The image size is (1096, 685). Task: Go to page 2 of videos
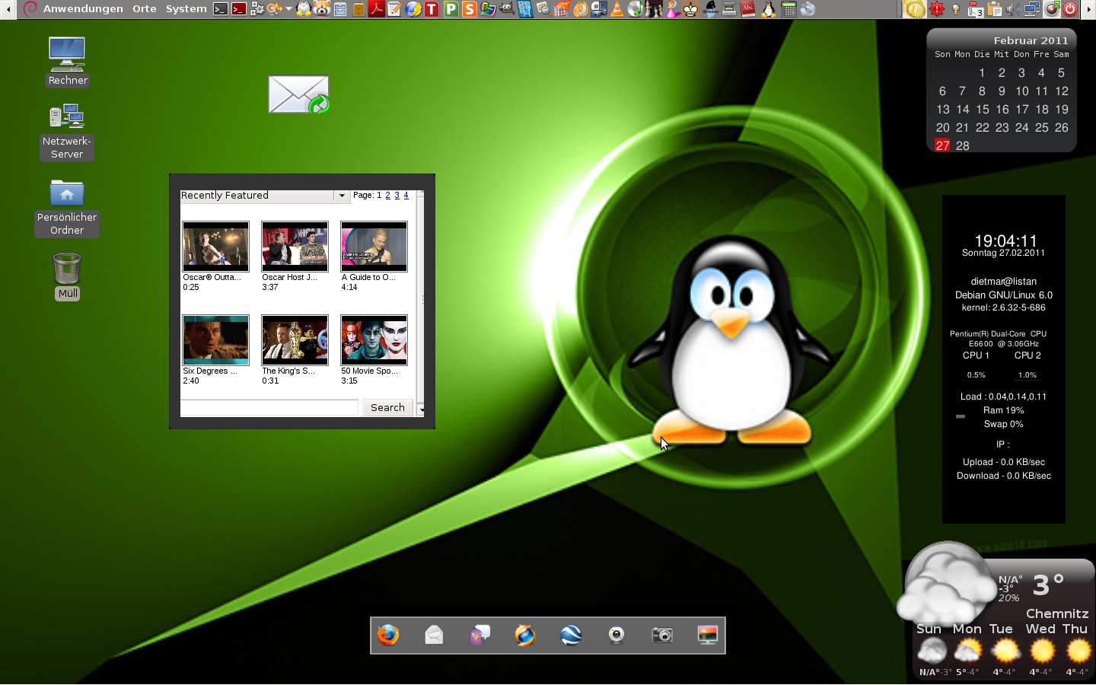[x=387, y=195]
